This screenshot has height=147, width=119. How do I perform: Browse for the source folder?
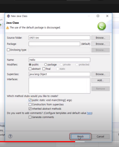click(101, 38)
